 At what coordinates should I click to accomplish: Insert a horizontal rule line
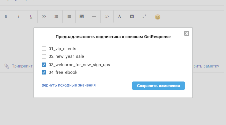(x=94, y=17)
